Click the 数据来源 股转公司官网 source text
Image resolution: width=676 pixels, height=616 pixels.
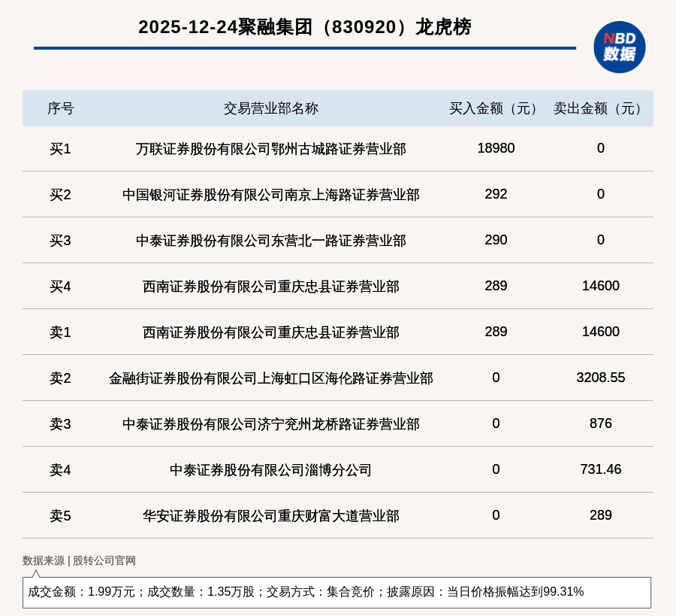tap(79, 560)
